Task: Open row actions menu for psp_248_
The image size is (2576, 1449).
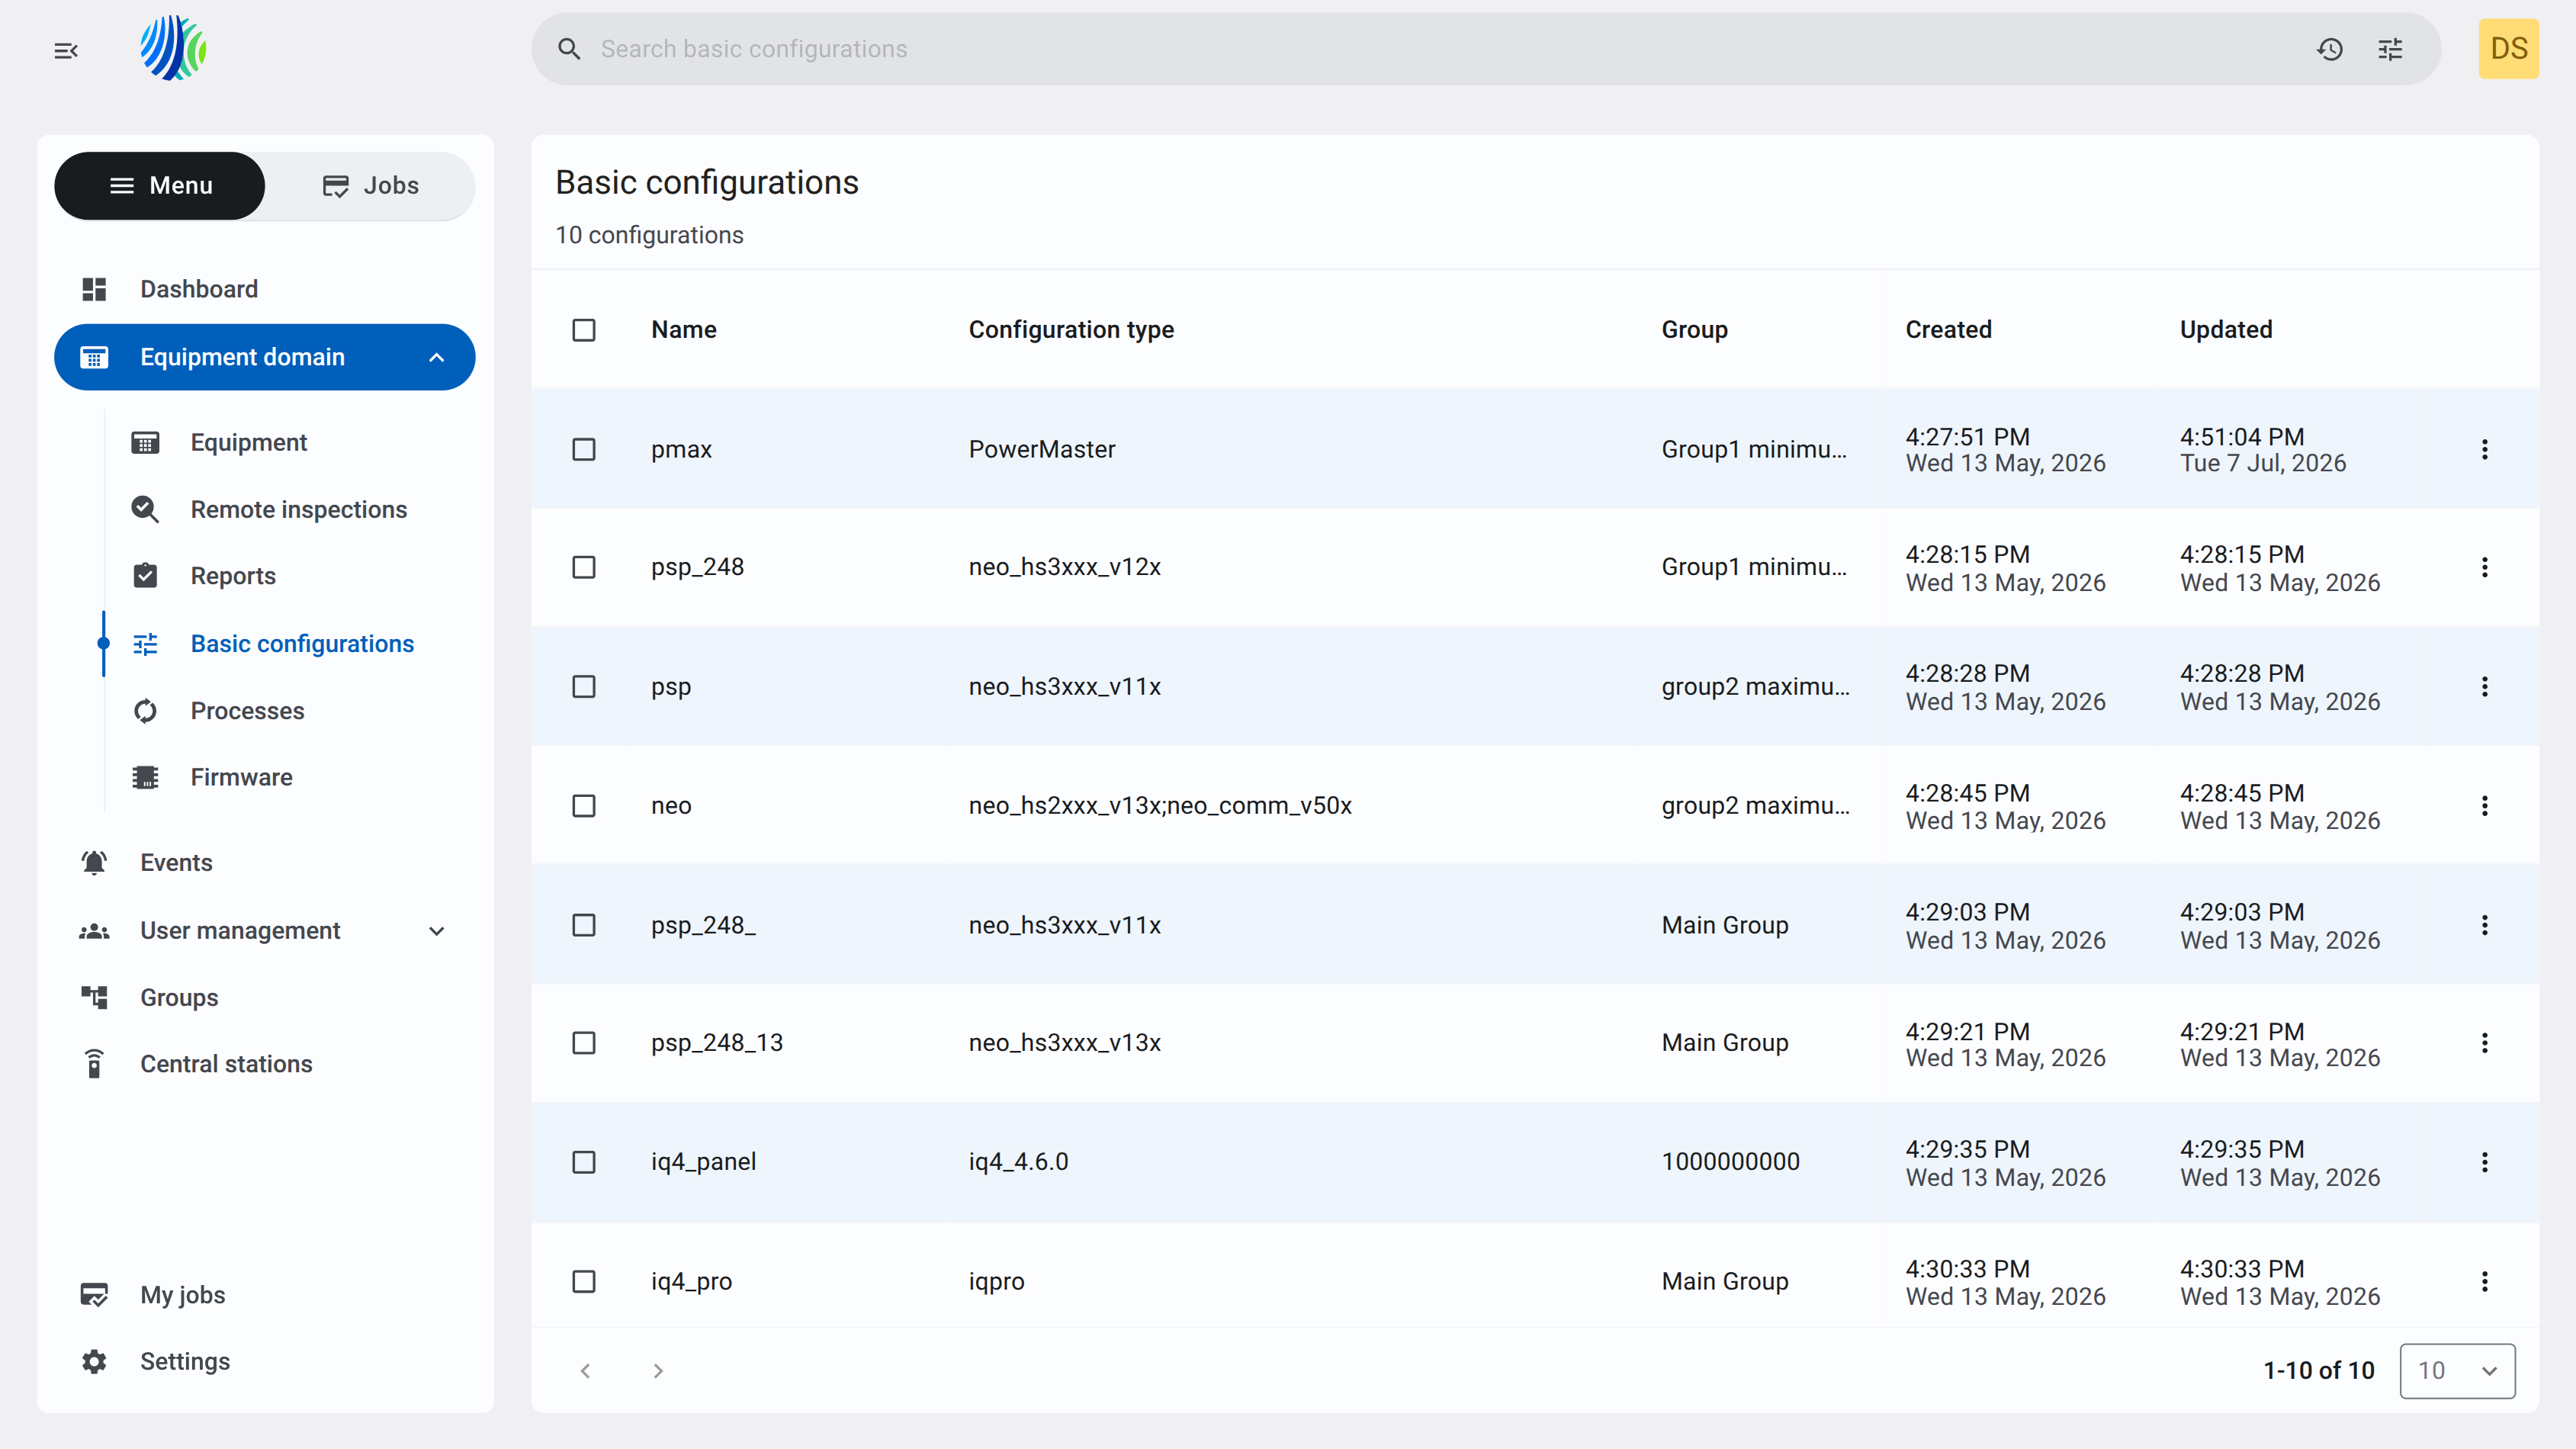Action: [x=2485, y=926]
